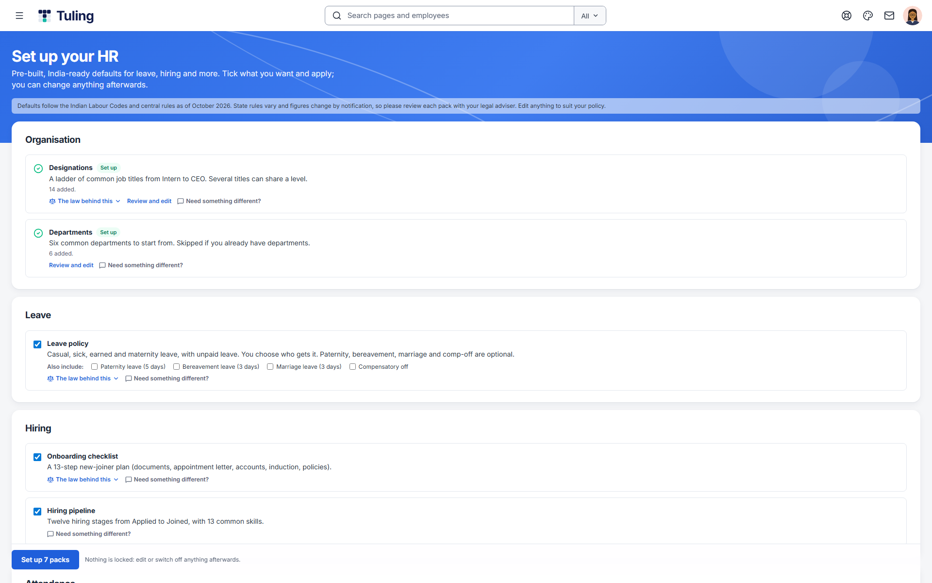This screenshot has height=583, width=932.
Task: Click the chat icon in Designations row
Action: [x=181, y=201]
